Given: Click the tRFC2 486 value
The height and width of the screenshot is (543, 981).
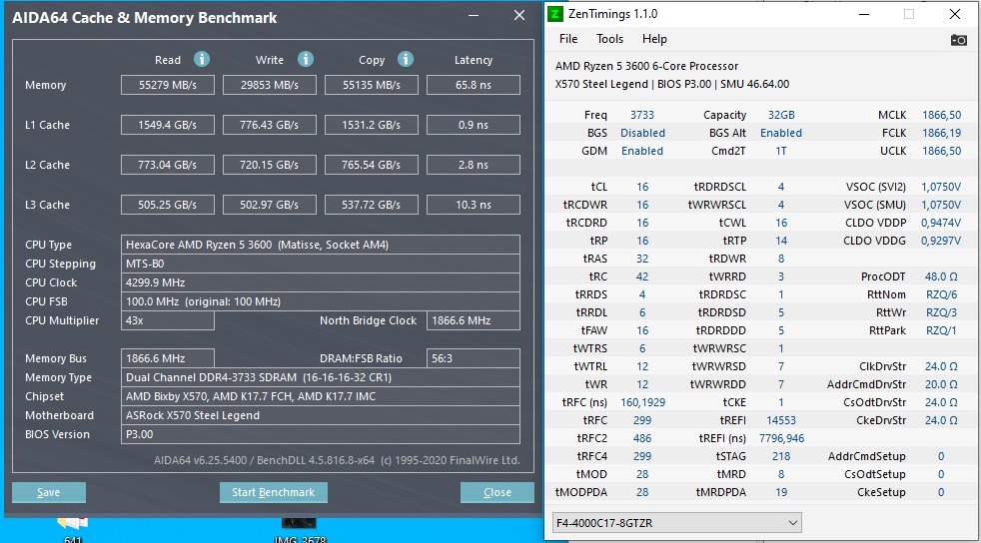Looking at the screenshot, I should tap(642, 438).
